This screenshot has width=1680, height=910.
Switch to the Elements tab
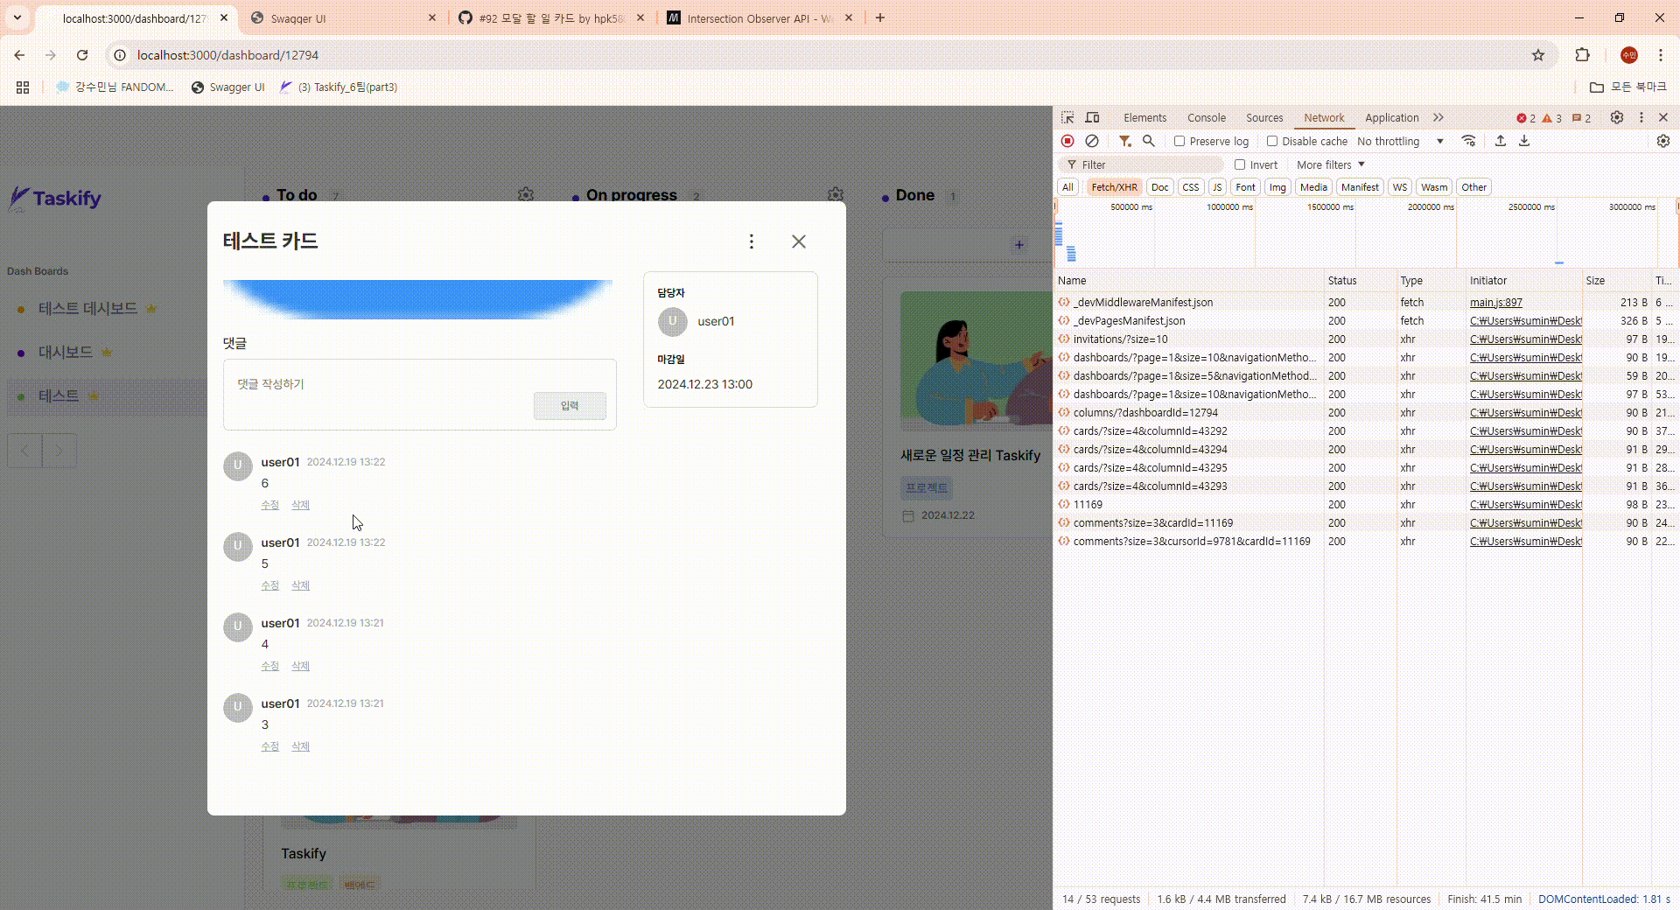point(1144,117)
